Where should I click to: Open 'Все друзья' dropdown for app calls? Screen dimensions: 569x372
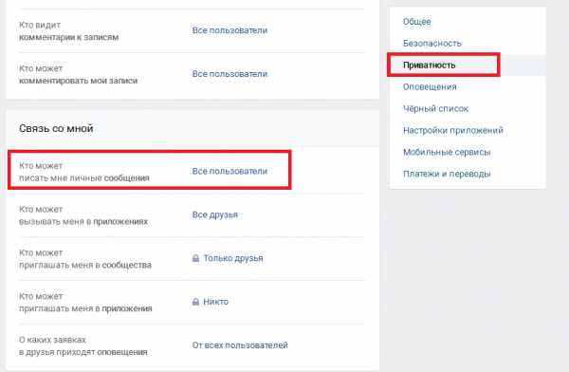[215, 214]
